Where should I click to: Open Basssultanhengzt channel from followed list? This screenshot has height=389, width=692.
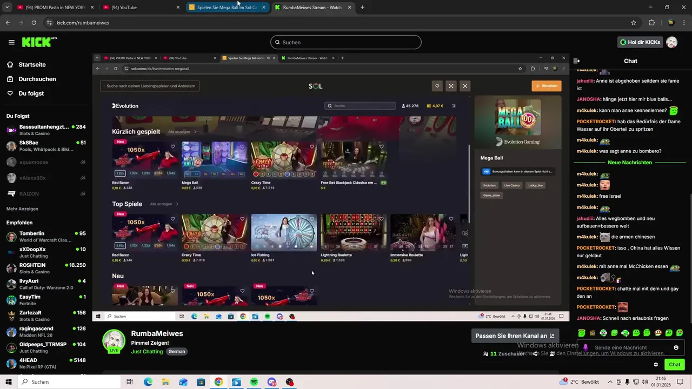(46, 130)
